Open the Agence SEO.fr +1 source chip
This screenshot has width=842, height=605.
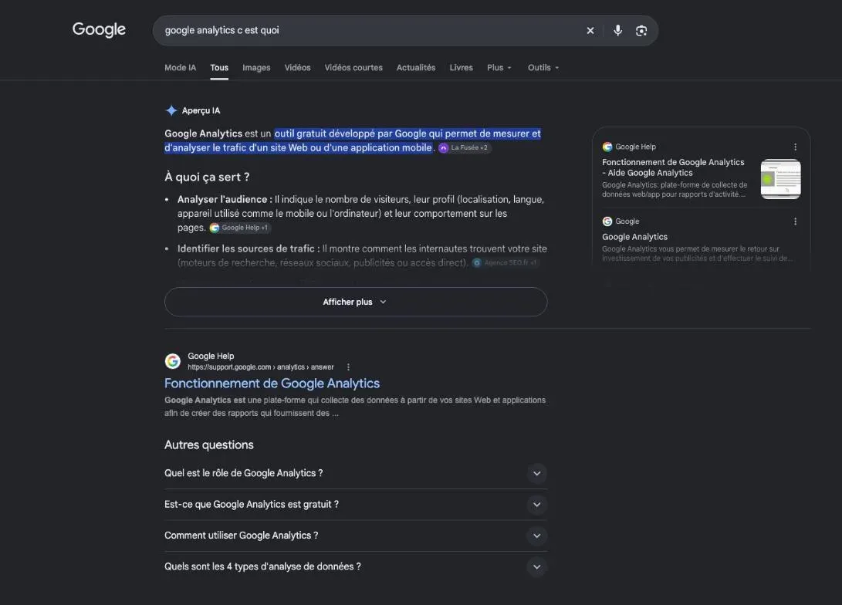505,262
